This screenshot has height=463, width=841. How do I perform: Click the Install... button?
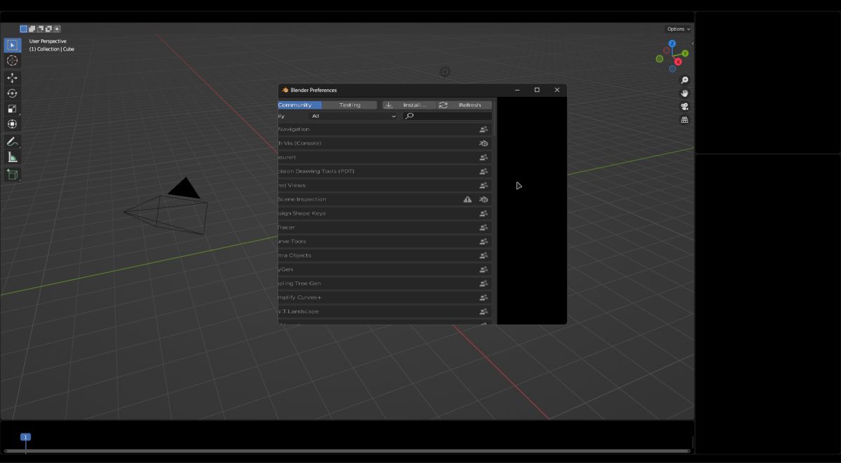click(x=409, y=105)
